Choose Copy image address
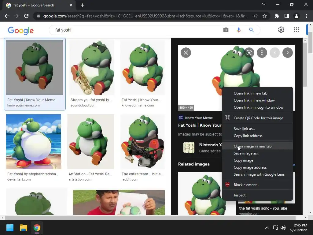 pyautogui.click(x=257, y=167)
